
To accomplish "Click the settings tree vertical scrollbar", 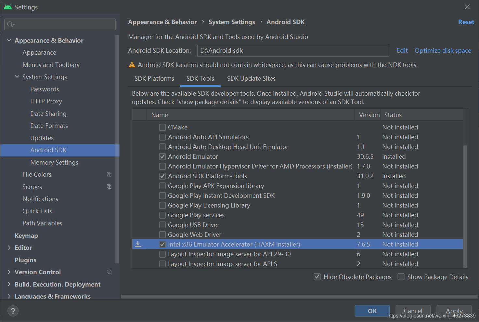I will click(117, 150).
